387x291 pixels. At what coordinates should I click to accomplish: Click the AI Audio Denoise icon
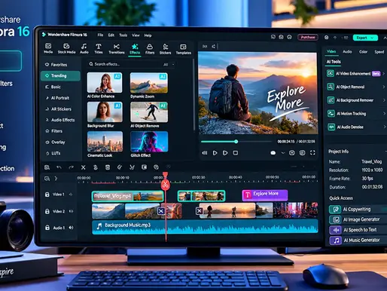click(331, 127)
